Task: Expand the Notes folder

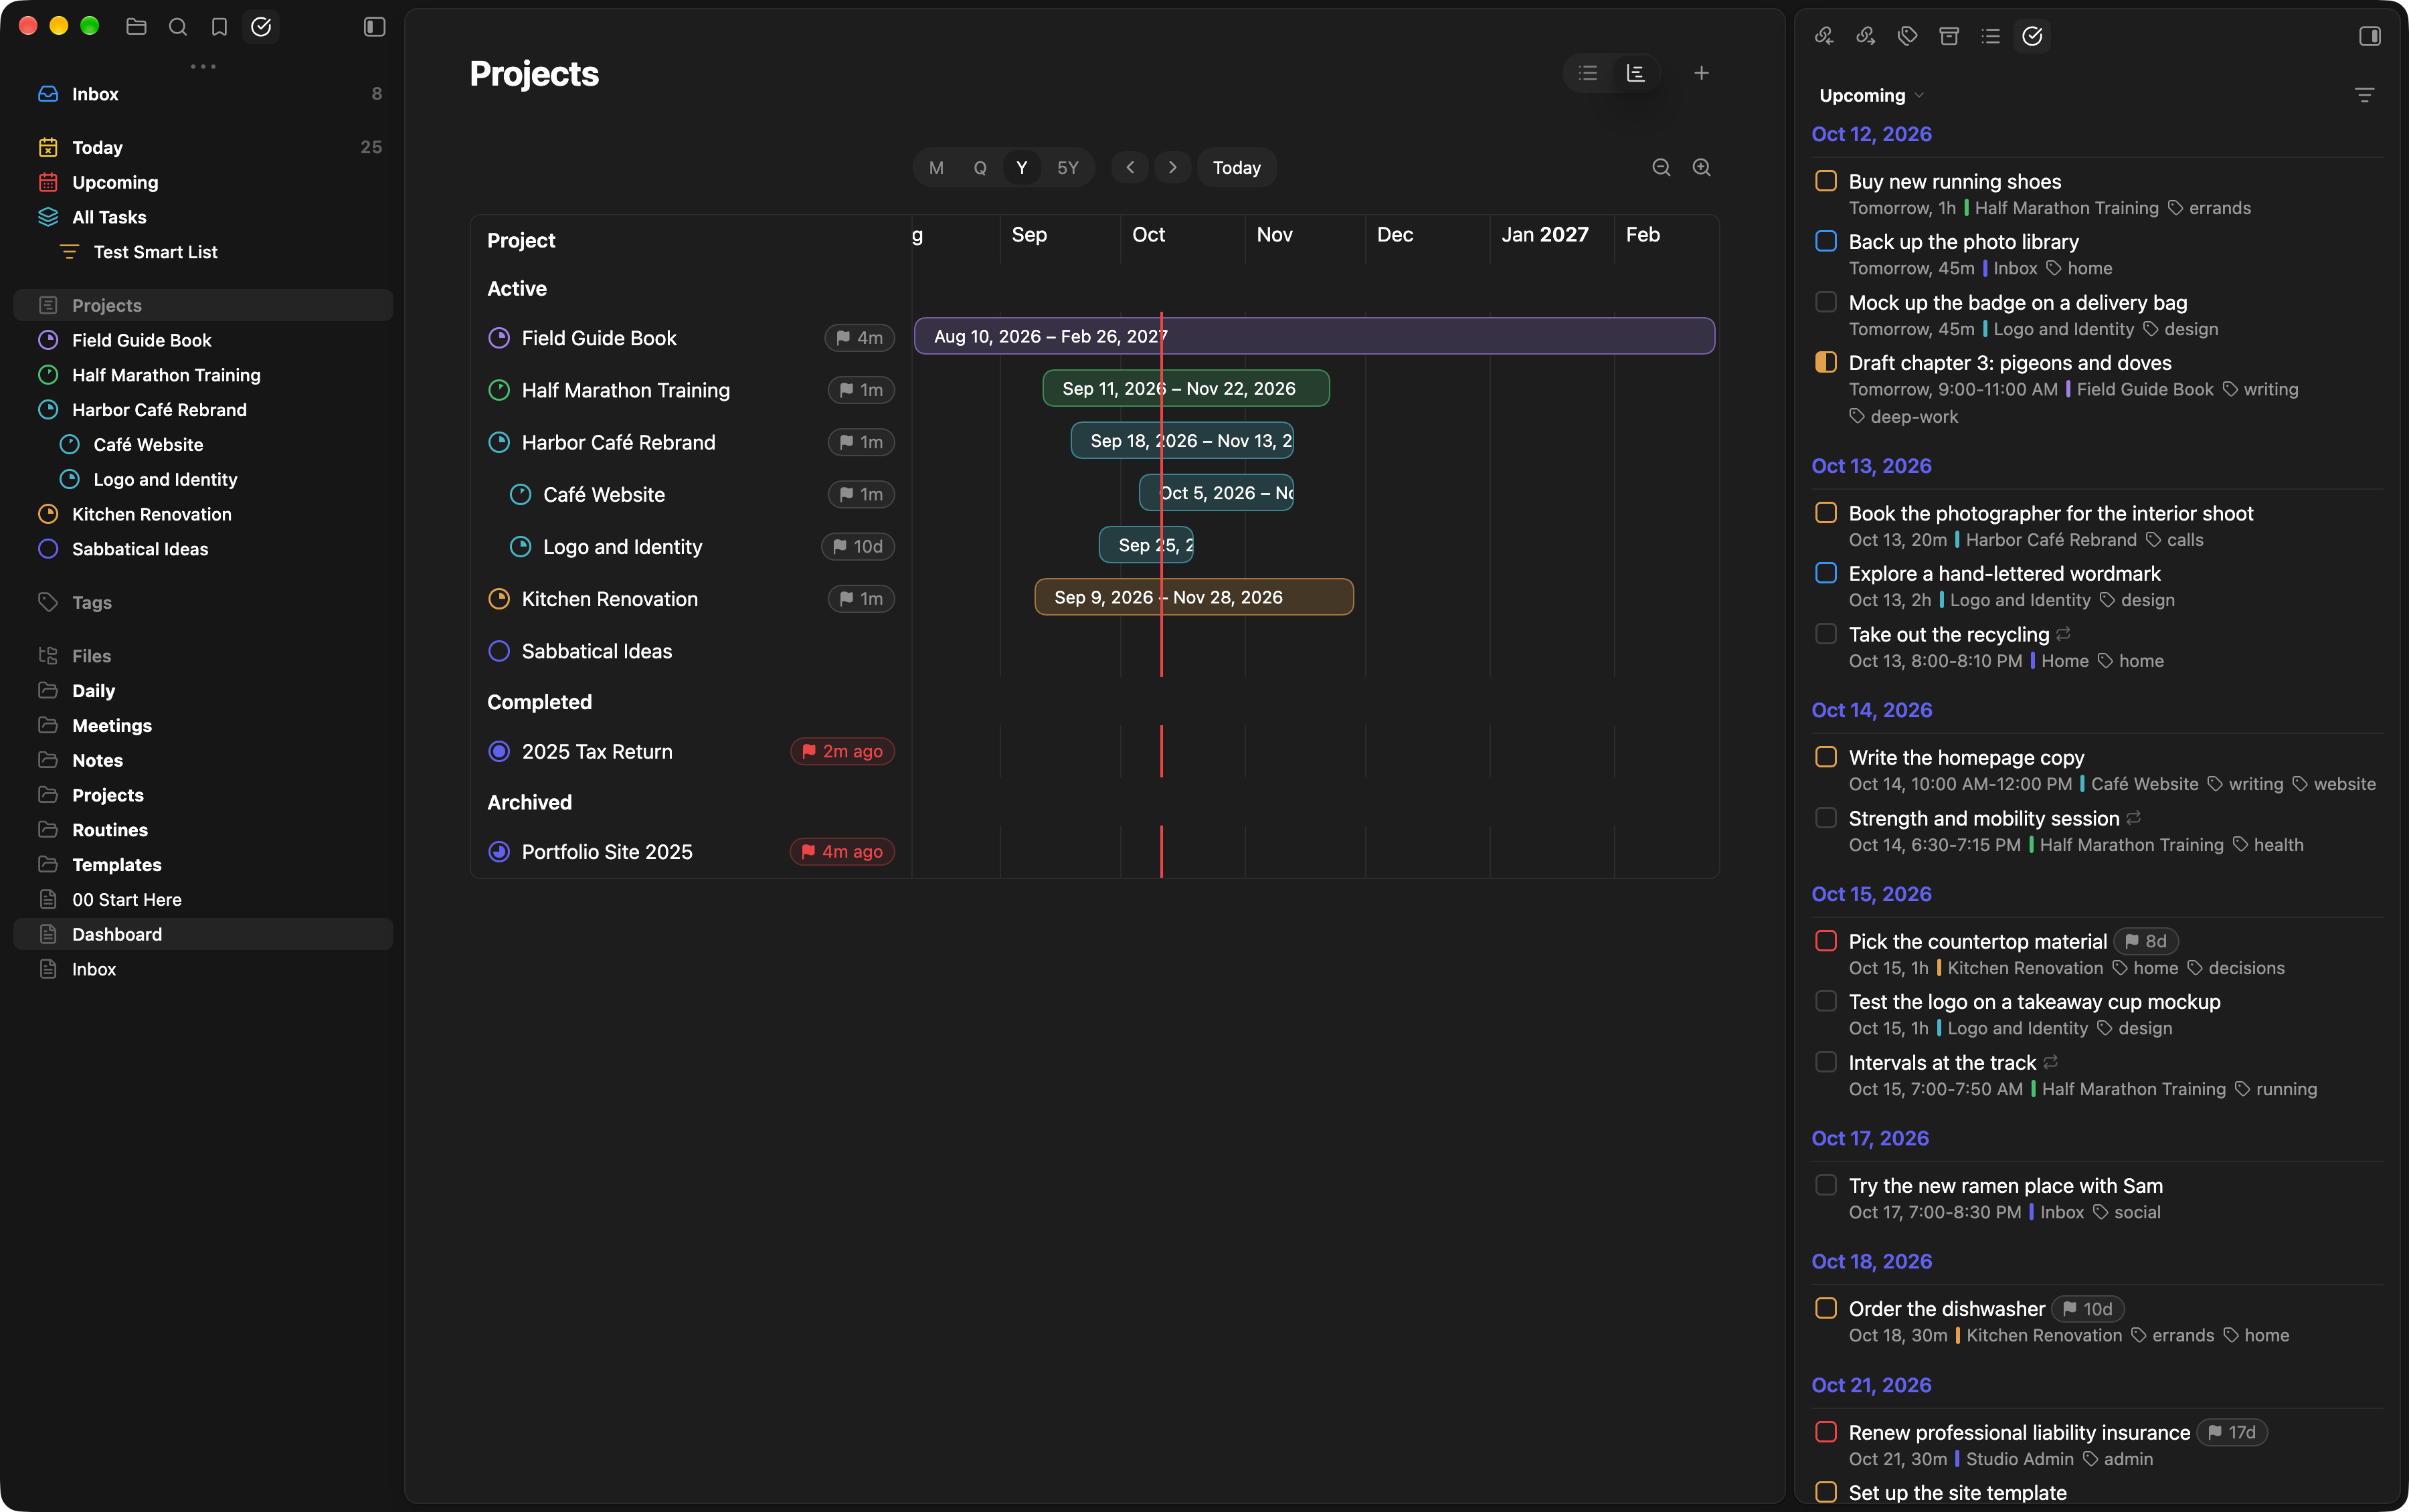Action: [x=48, y=760]
